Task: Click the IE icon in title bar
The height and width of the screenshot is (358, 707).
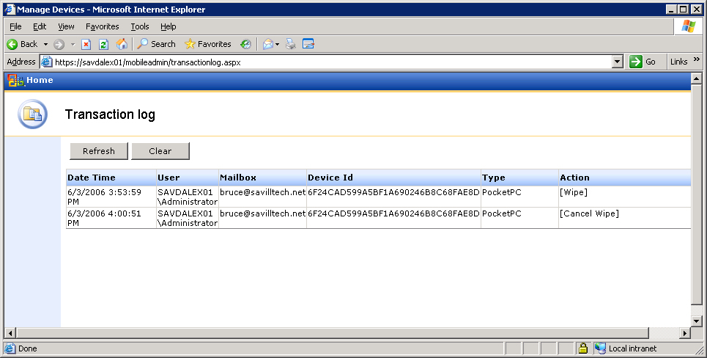Action: point(10,10)
